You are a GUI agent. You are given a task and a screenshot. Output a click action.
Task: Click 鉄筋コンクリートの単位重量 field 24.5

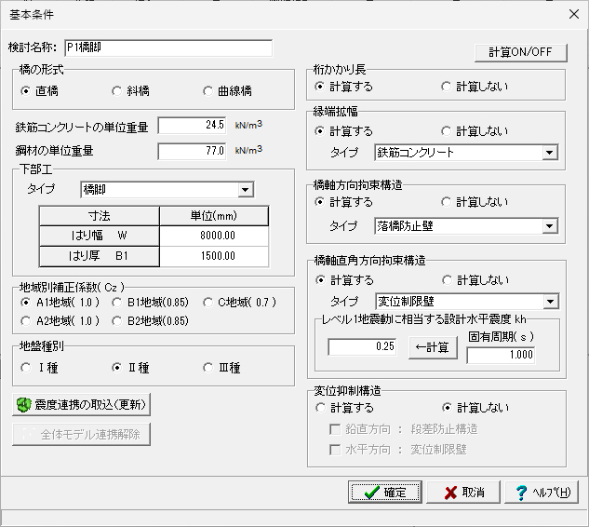pos(192,125)
